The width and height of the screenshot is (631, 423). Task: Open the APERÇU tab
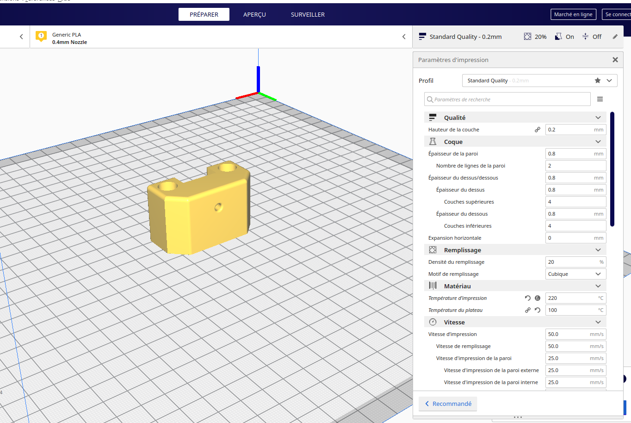pyautogui.click(x=254, y=14)
